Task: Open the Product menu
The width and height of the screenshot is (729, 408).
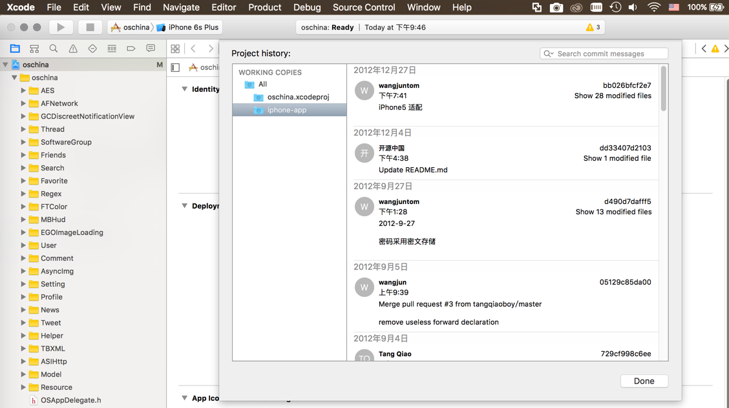Action: [264, 8]
